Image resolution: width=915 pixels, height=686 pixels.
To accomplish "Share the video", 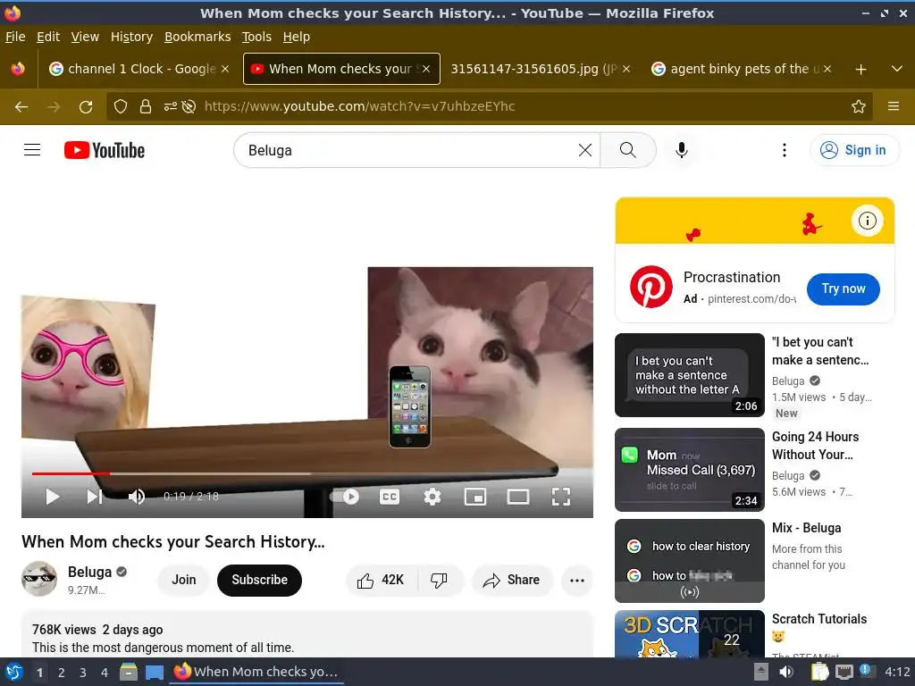I will [x=512, y=580].
